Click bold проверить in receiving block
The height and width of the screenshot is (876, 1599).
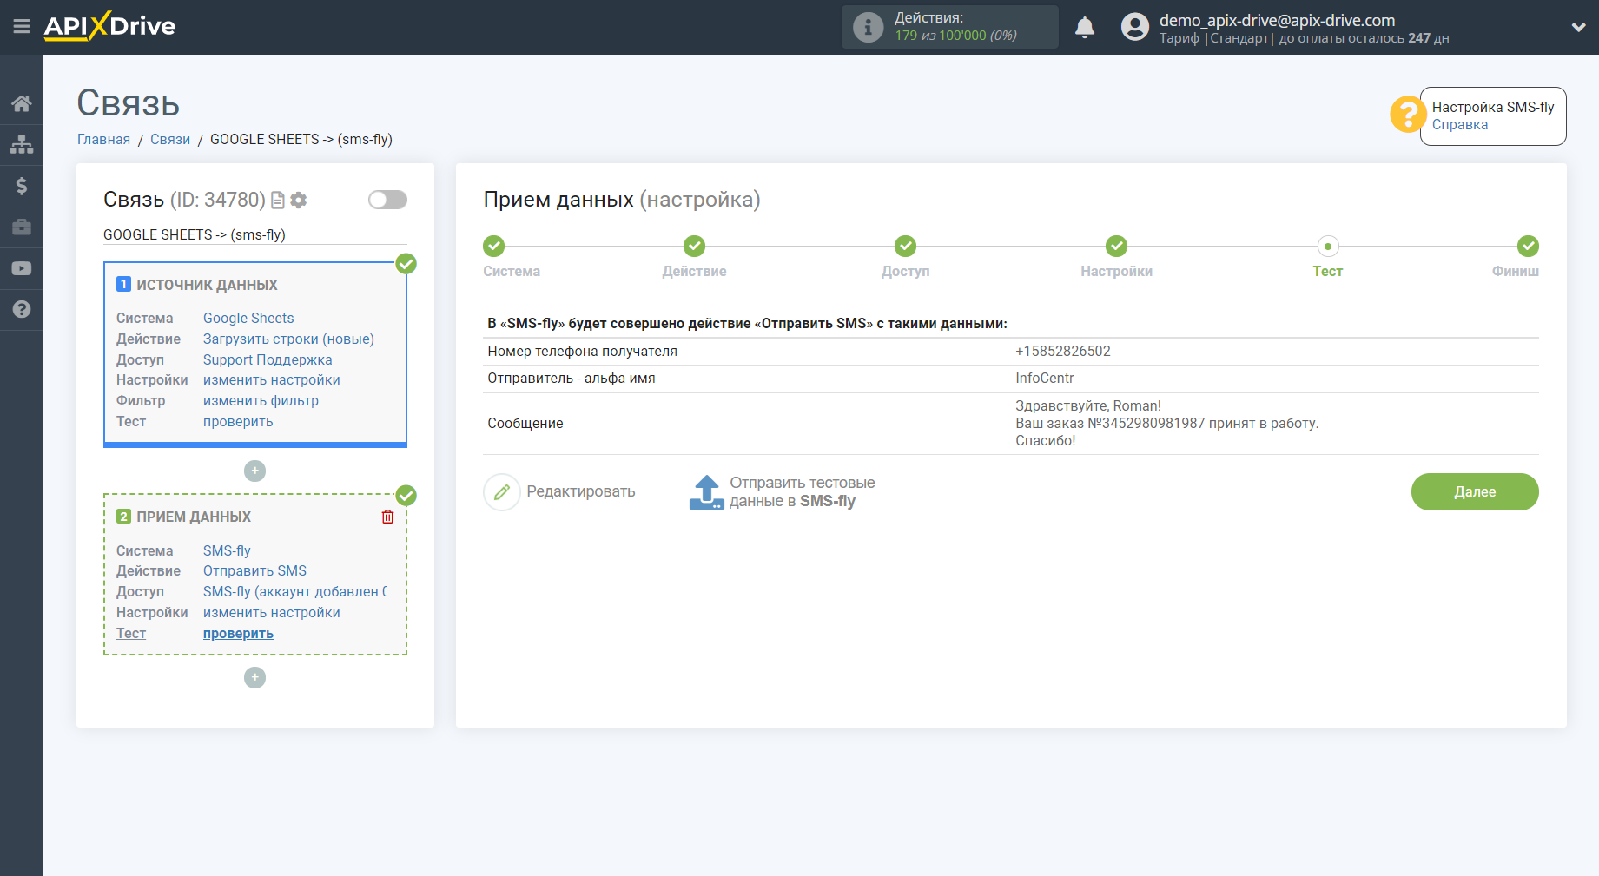238,634
